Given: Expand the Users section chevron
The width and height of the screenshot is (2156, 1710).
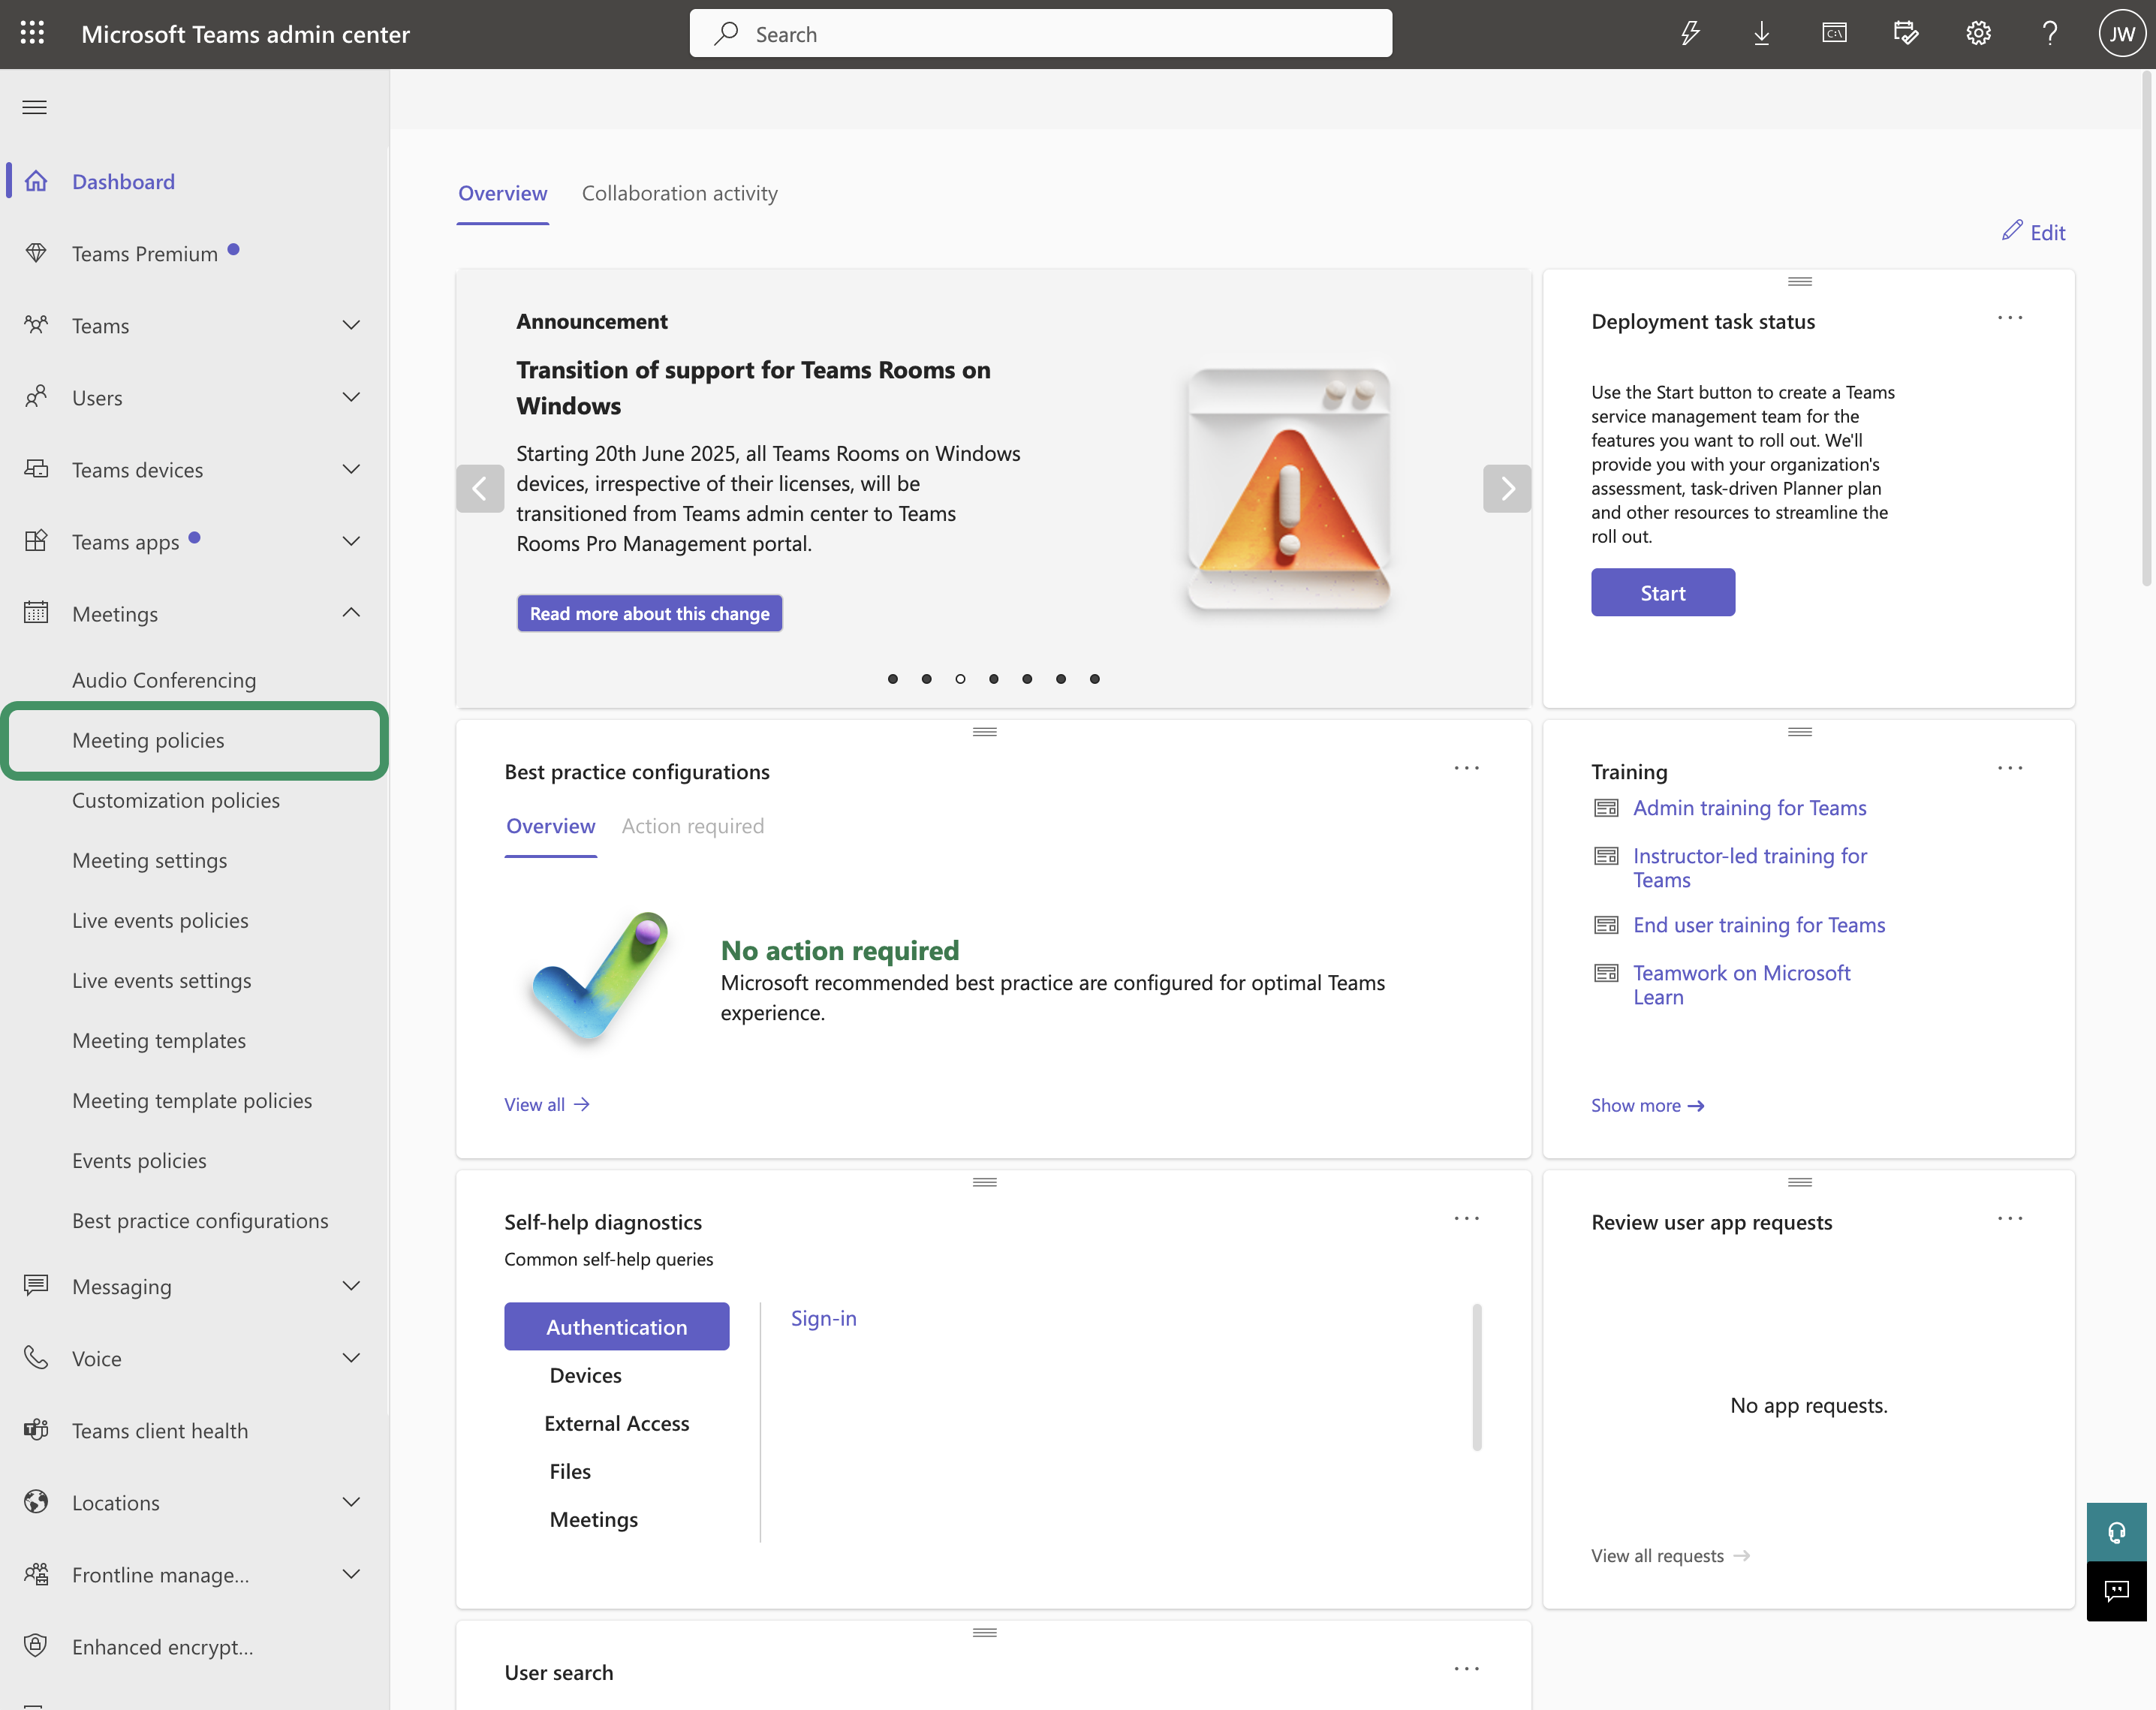Looking at the screenshot, I should tap(351, 397).
